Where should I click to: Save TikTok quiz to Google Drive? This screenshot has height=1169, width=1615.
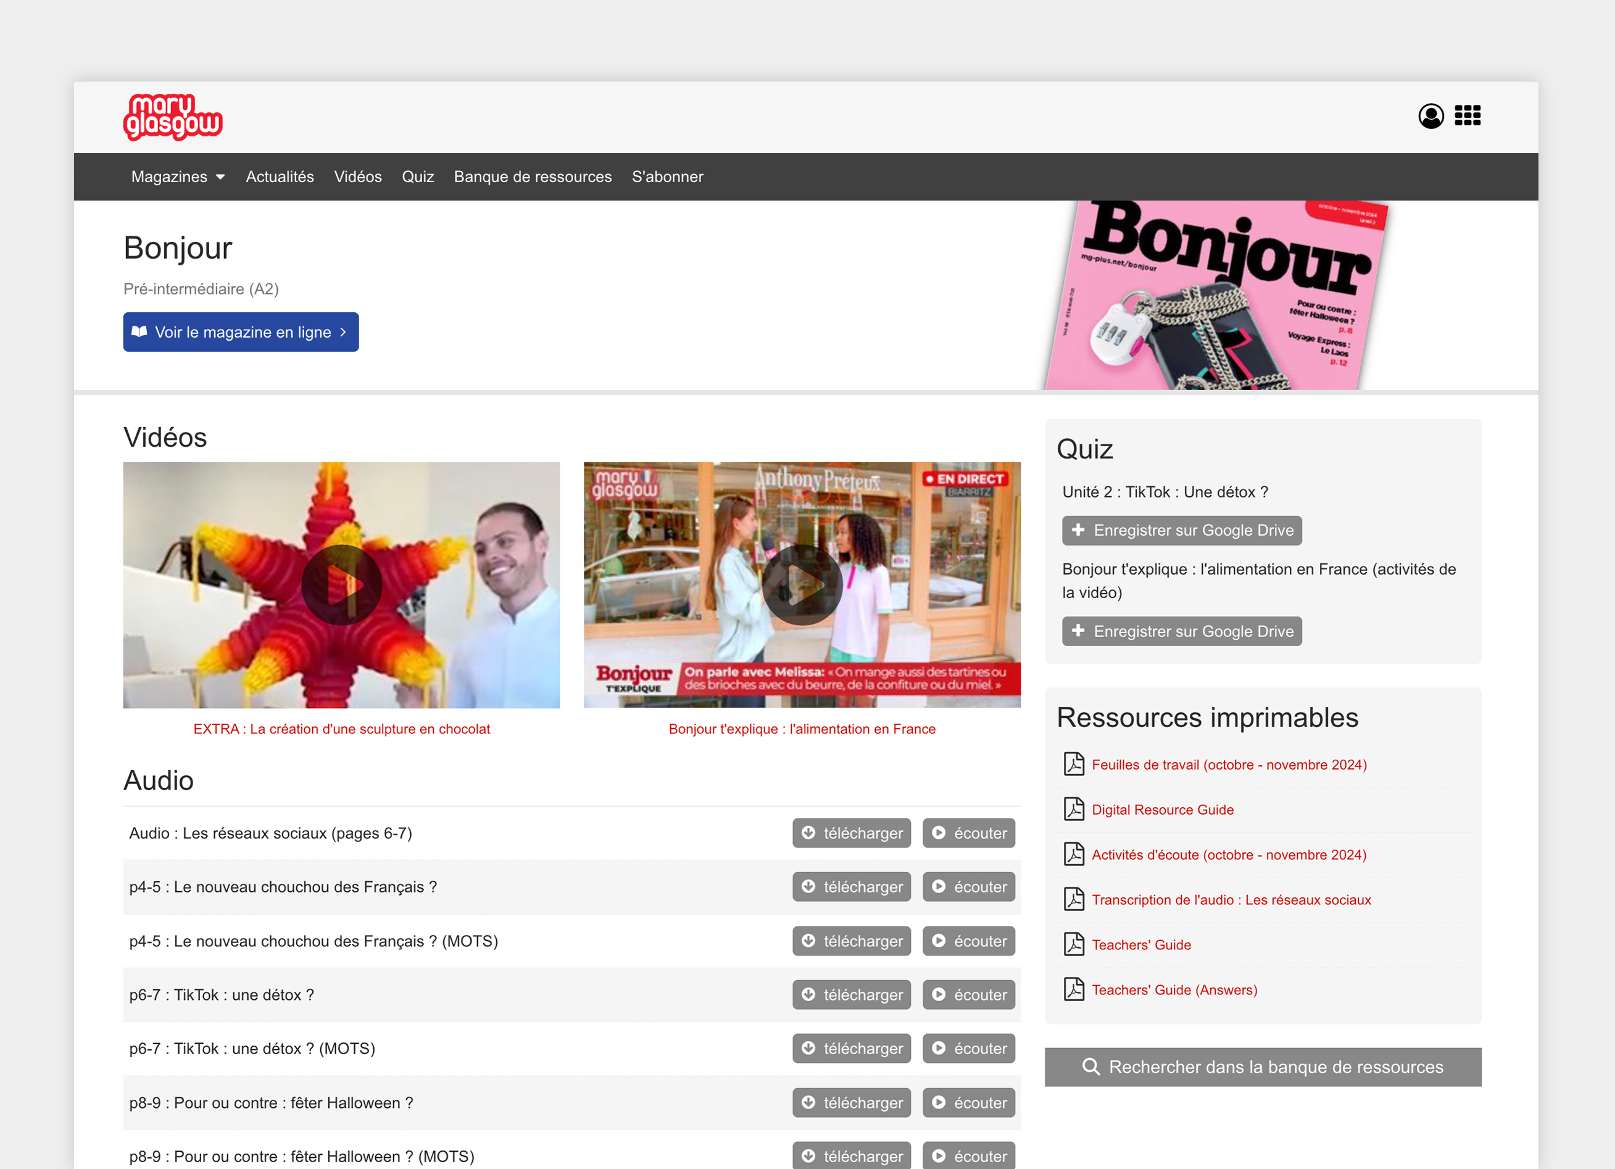pos(1181,531)
